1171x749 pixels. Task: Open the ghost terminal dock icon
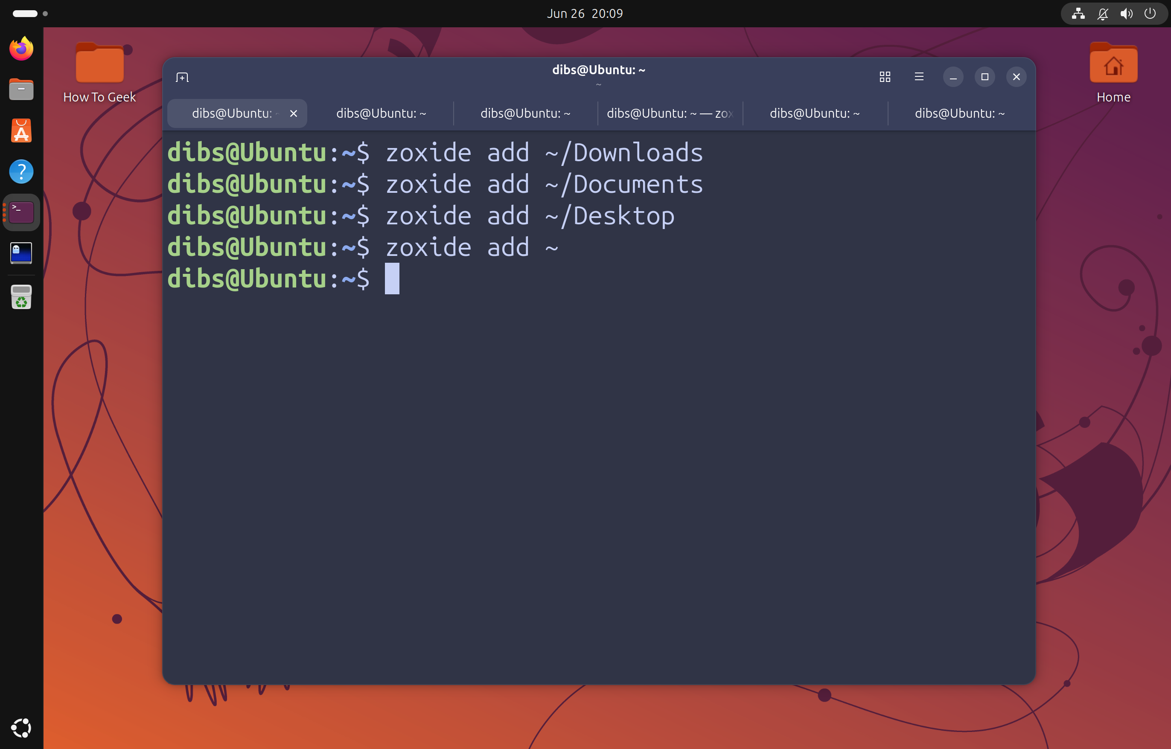(21, 253)
